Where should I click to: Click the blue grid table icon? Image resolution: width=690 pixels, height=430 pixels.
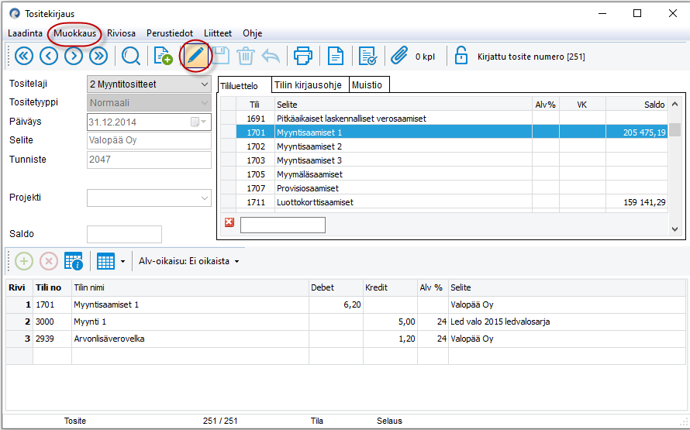coord(105,261)
